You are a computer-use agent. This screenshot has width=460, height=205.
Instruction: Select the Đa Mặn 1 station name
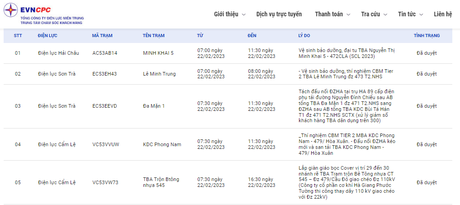point(154,106)
